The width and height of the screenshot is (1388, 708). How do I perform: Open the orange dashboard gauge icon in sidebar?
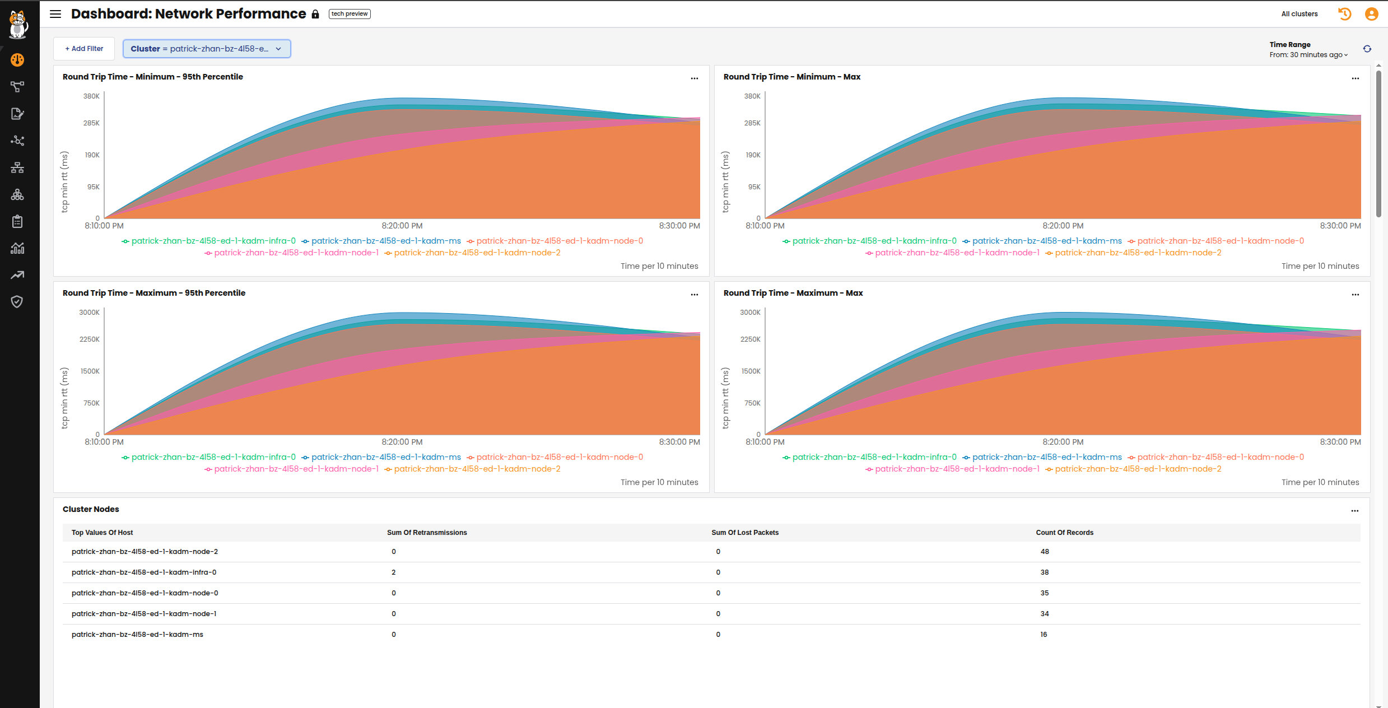click(17, 60)
